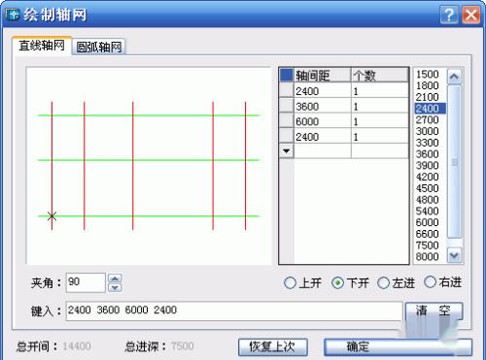Click the help question mark icon
The width and height of the screenshot is (486, 360).
pos(449,15)
